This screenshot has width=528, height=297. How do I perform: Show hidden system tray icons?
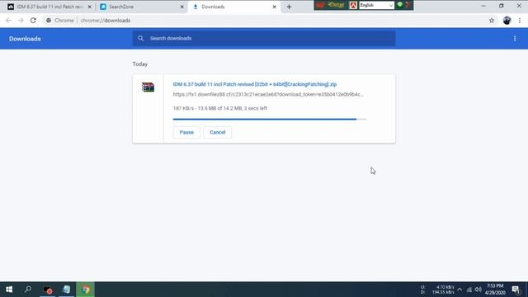coord(460,290)
